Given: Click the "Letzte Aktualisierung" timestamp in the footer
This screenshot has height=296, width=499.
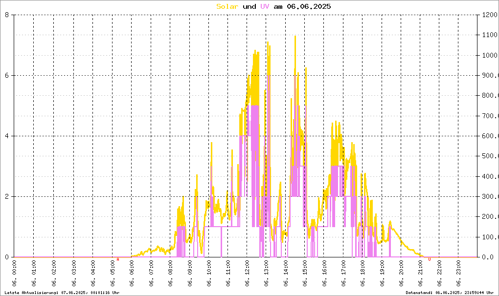Looking at the screenshot, I should [62, 292].
